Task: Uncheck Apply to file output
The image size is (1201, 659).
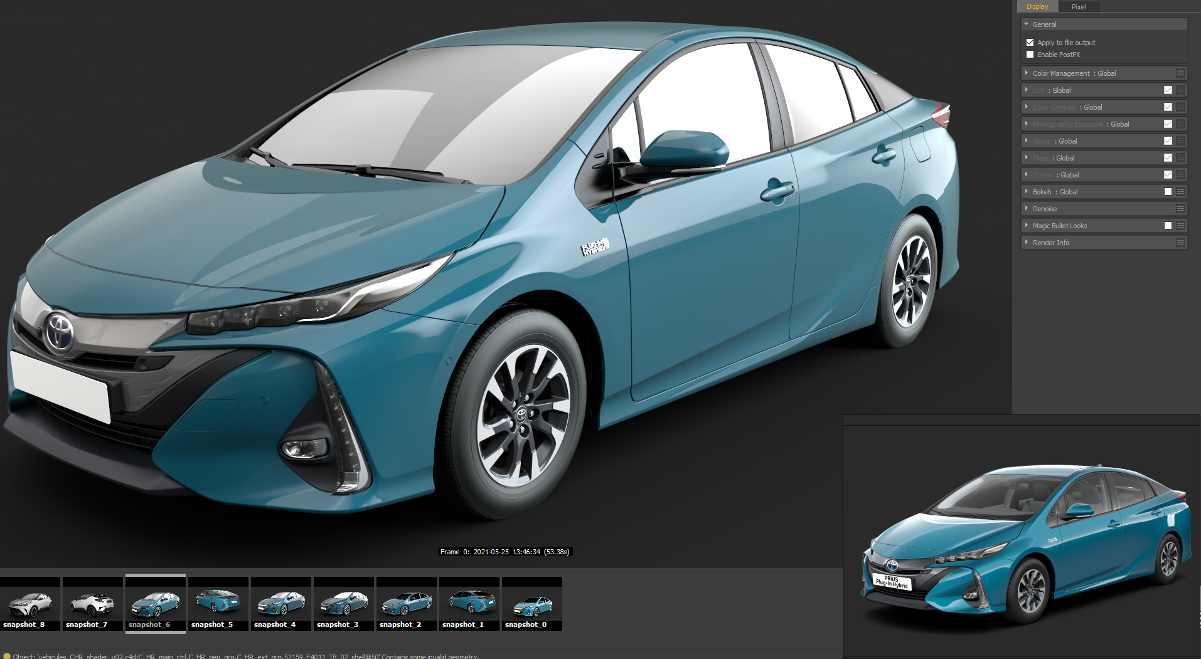Action: click(x=1030, y=43)
